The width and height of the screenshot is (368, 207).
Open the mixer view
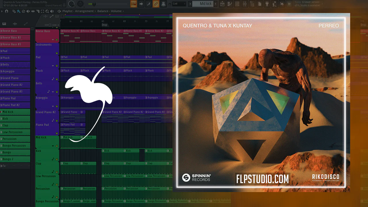pos(245,4)
